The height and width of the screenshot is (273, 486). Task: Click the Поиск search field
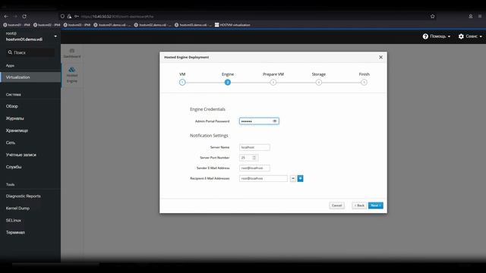30,52
